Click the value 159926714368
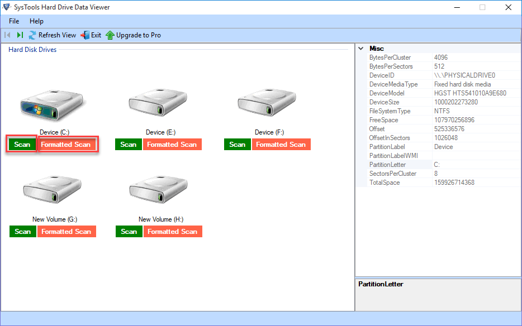This screenshot has height=326, width=522. click(x=454, y=183)
